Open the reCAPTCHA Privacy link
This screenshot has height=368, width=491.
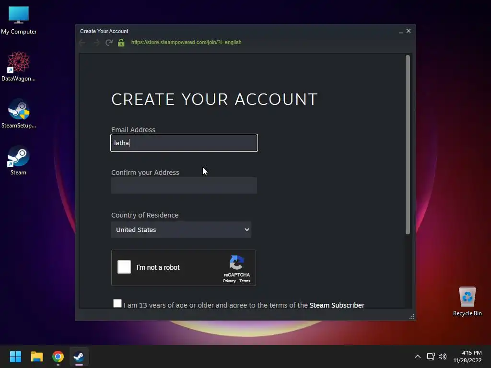click(229, 281)
